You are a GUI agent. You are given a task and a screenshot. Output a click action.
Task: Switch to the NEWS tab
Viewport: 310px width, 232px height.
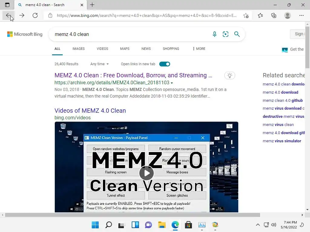[146, 49]
